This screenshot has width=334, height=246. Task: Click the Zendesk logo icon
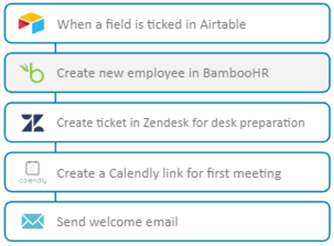[x=33, y=123]
